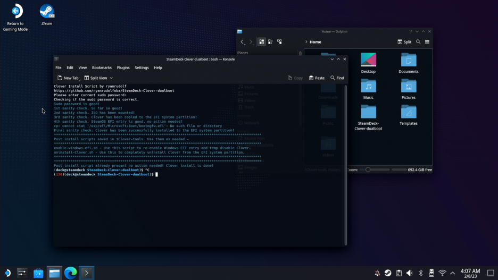Open application launcher on taskbar
498x280 pixels.
point(8,273)
